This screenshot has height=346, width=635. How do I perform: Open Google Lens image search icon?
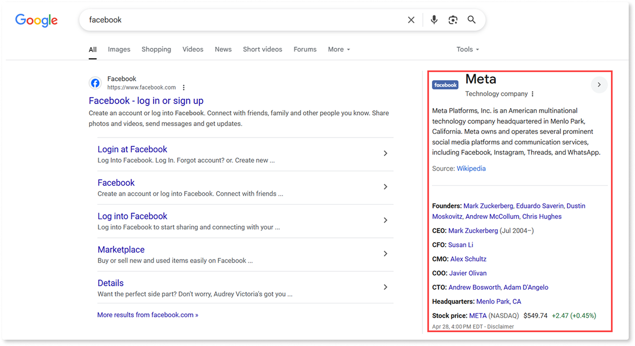tap(453, 20)
